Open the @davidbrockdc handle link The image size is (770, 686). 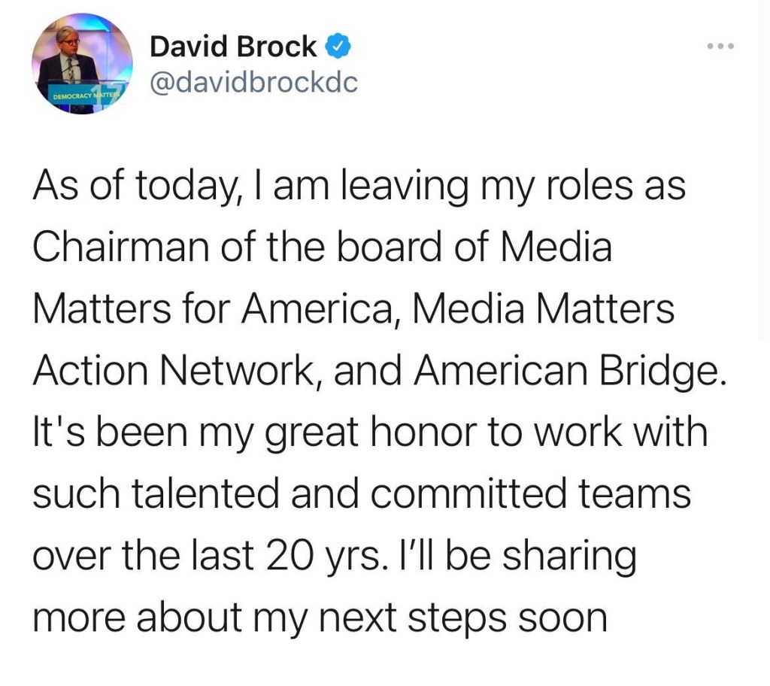pos(253,83)
